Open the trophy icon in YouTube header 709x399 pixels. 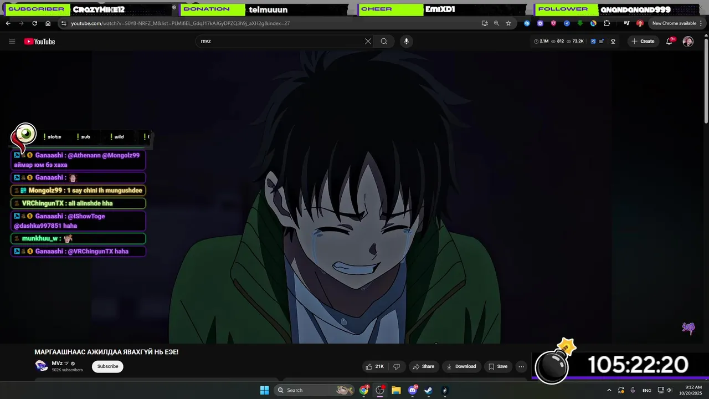click(613, 41)
